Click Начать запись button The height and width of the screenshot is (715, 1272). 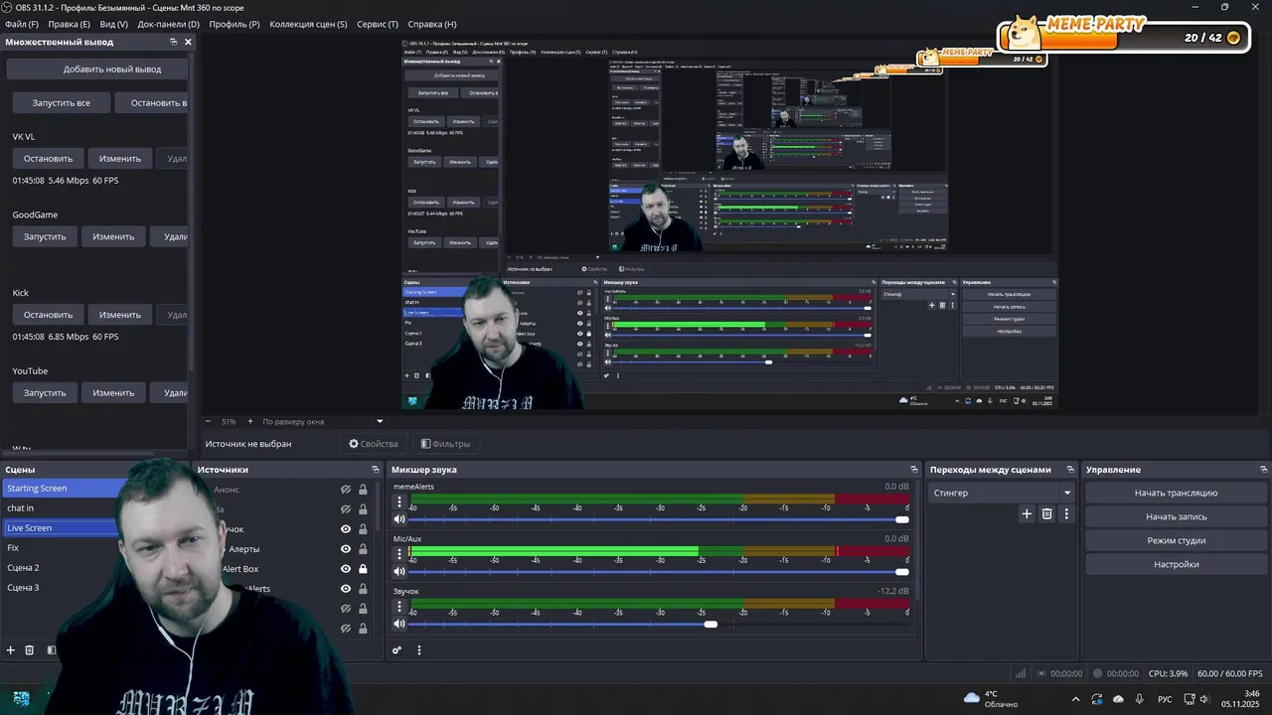pos(1176,516)
